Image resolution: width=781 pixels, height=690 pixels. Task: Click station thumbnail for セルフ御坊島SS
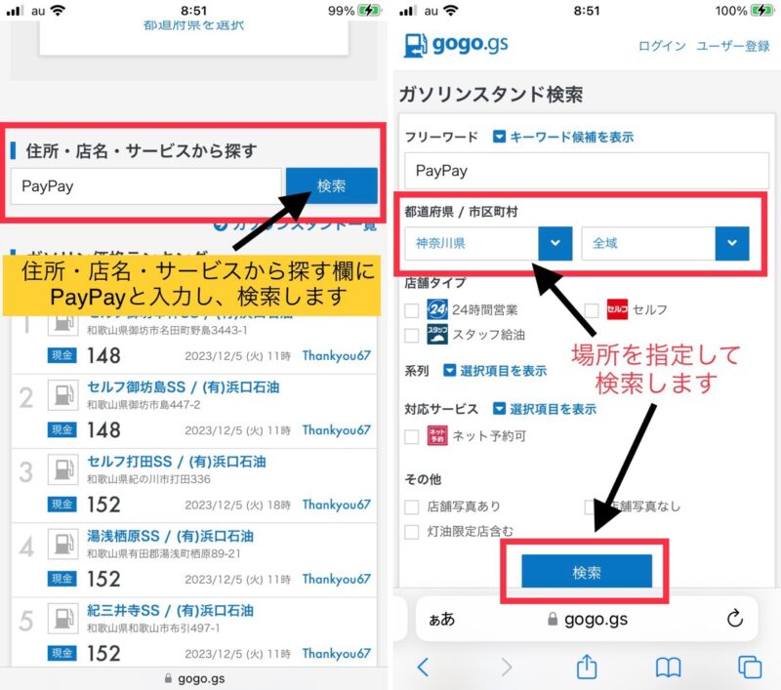(62, 395)
